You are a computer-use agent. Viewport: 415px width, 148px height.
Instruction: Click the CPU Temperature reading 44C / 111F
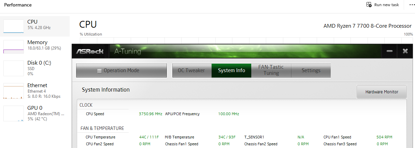(149, 137)
